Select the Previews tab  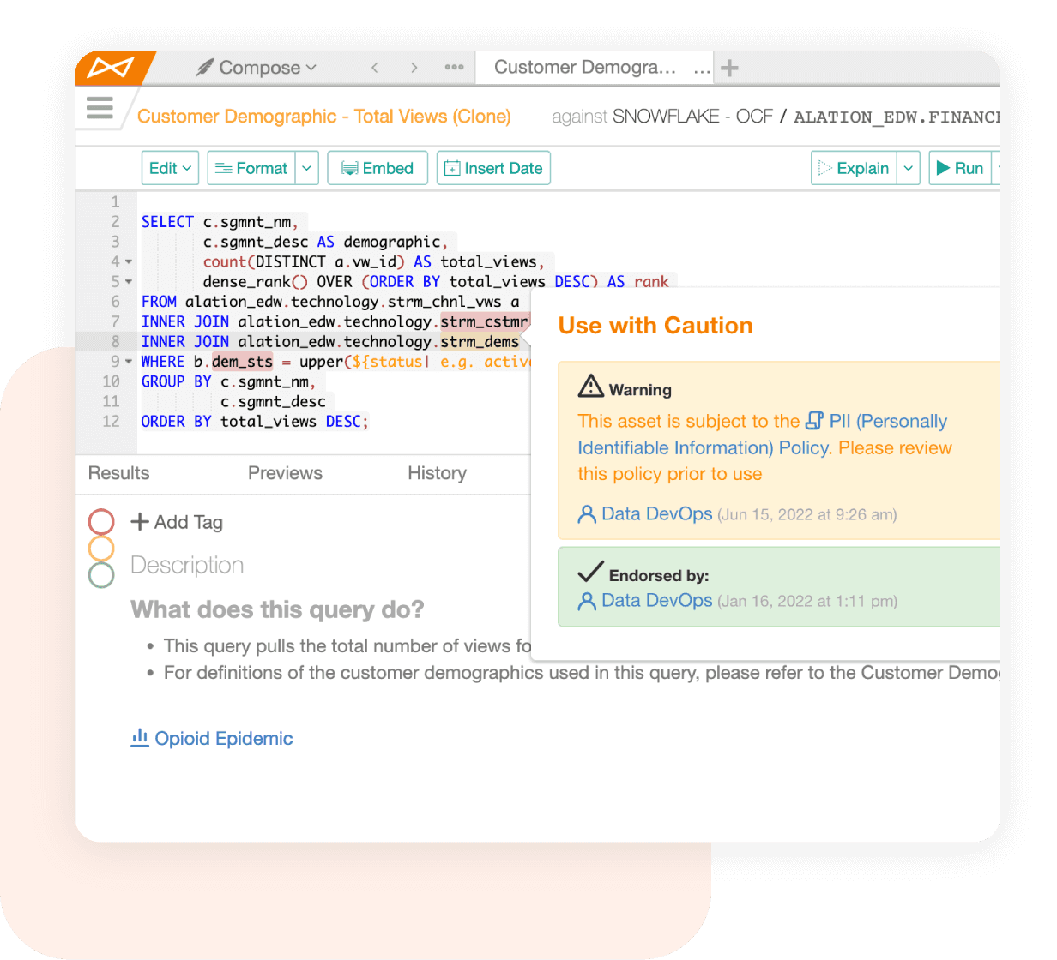285,473
